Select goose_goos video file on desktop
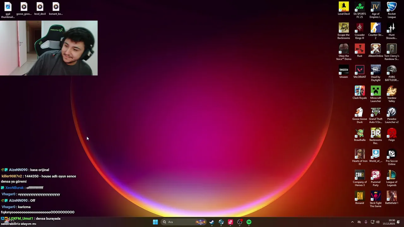The width and height of the screenshot is (404, 227). click(x=24, y=9)
